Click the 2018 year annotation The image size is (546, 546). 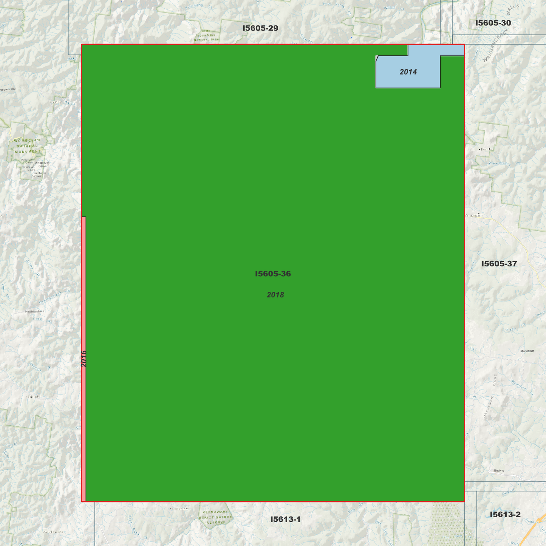(x=275, y=294)
